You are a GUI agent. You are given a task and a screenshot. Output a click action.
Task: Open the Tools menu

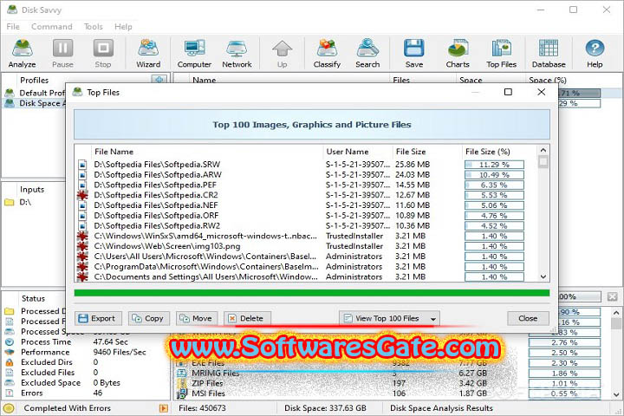(x=93, y=26)
